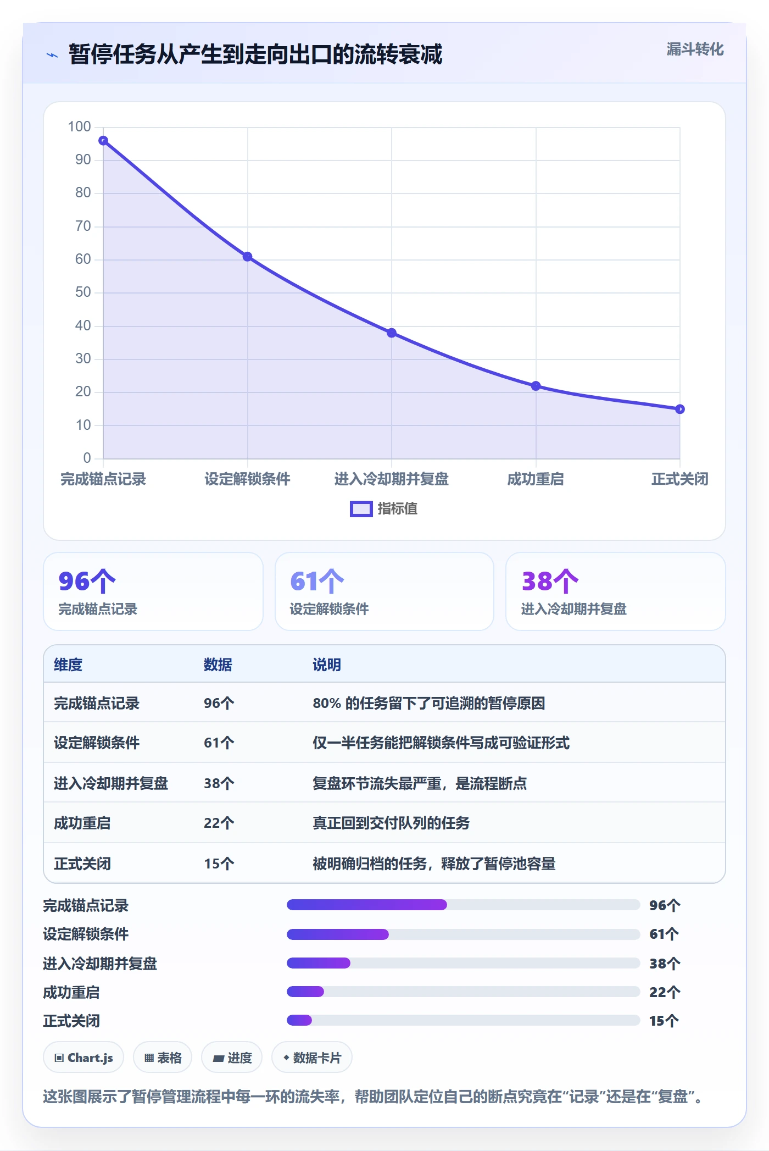Click the 成功重启 progress bar
Viewport: 769px width, 1151px height.
click(464, 992)
